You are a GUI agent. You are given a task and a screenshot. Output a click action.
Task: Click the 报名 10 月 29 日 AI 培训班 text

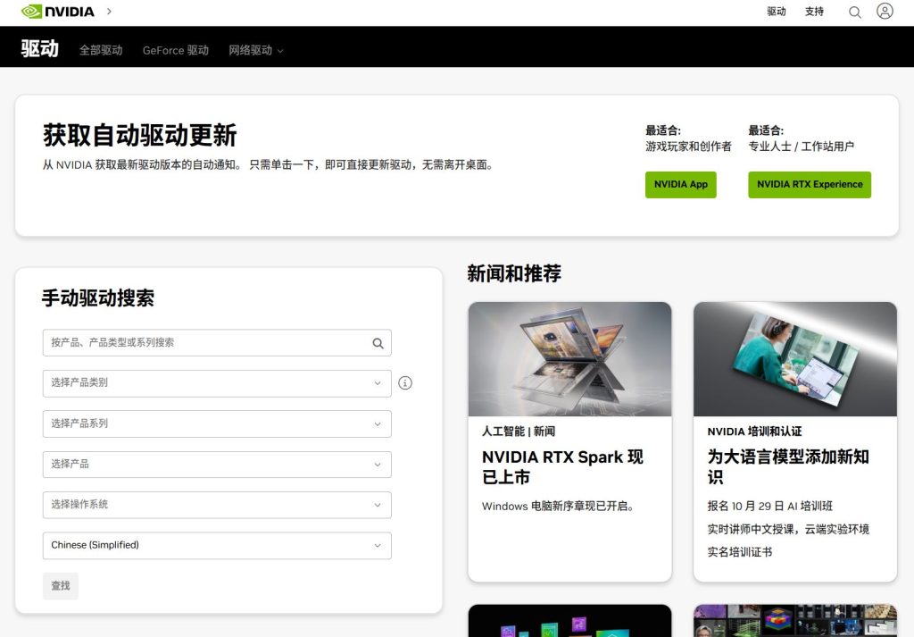point(770,507)
